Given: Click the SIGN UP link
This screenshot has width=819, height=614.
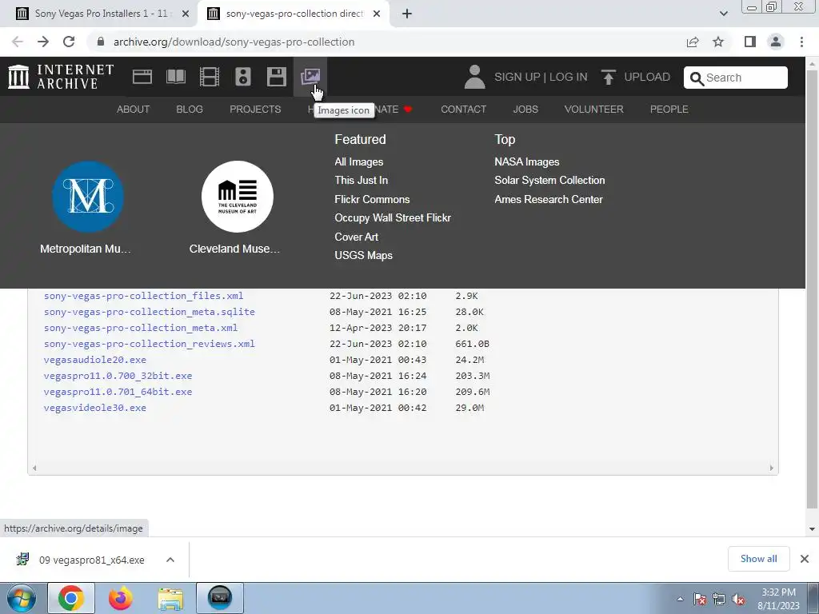Looking at the screenshot, I should (517, 78).
